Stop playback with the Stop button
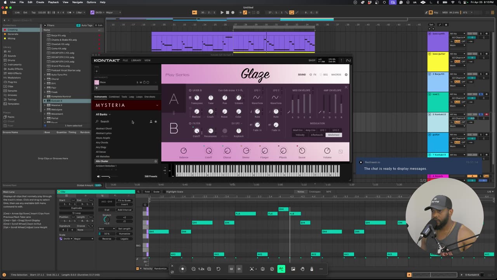 click(227, 12)
